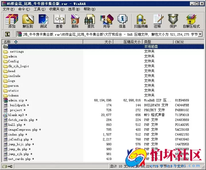The width and height of the screenshot is (206, 170).
Task: Sort by 类型 column header
Action: pos(158,42)
